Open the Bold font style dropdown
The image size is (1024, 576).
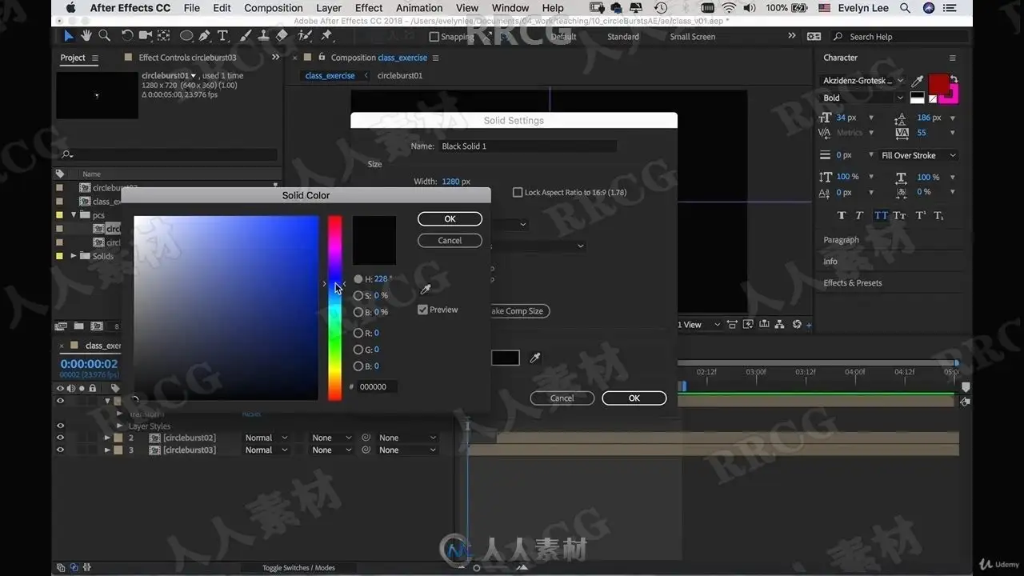click(x=863, y=98)
